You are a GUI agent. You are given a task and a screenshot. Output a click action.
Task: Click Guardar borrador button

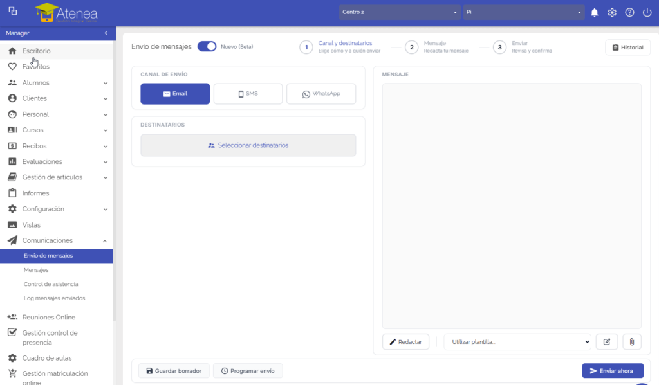click(174, 371)
